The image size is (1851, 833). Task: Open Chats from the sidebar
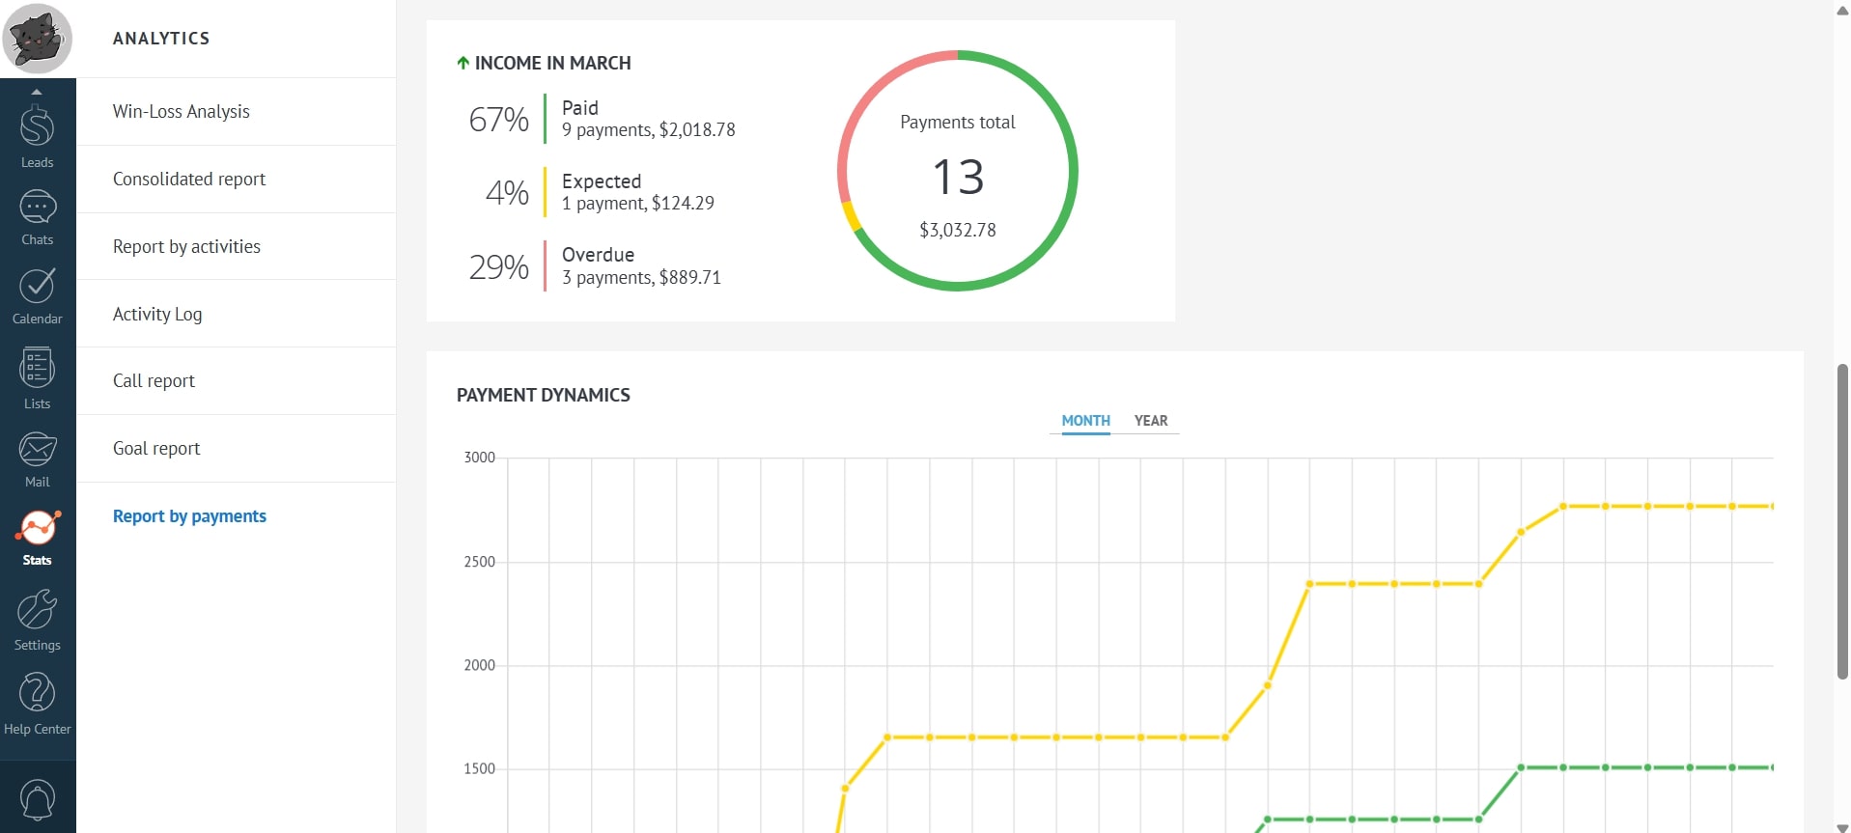pos(37,208)
